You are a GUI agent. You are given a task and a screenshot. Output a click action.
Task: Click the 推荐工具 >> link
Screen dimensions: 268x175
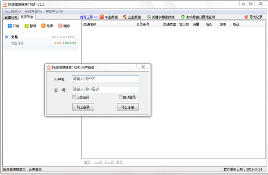coord(89,17)
